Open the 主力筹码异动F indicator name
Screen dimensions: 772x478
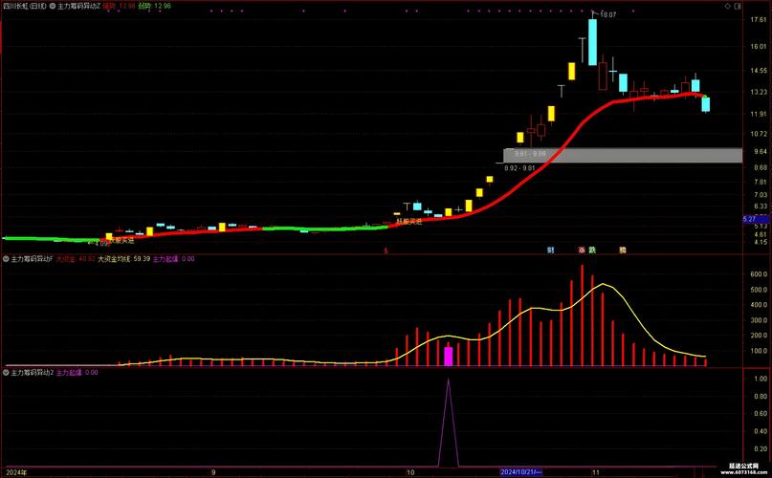pyautogui.click(x=32, y=258)
